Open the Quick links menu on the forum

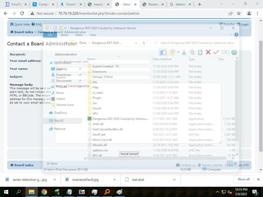[x=20, y=24]
